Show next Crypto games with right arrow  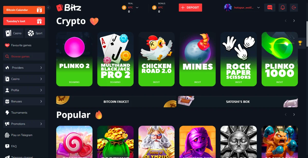tap(294, 21)
